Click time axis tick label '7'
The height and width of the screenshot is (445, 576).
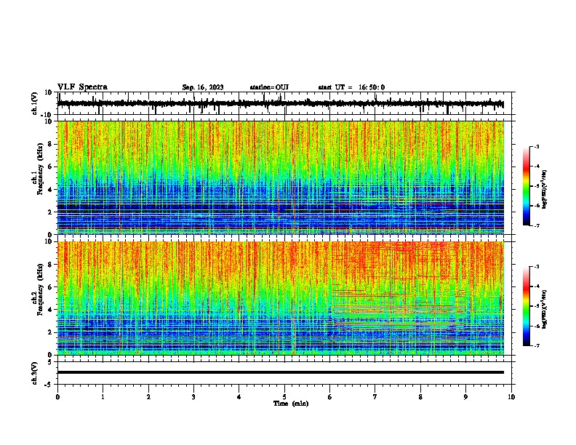(x=375, y=397)
